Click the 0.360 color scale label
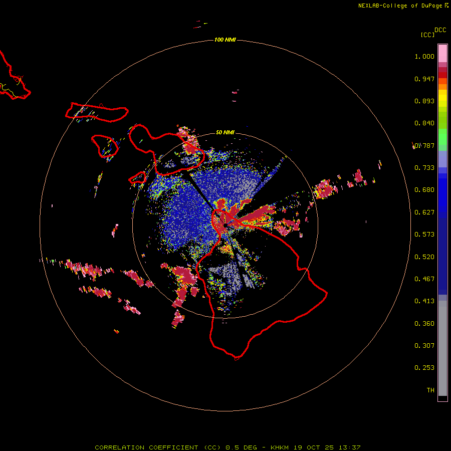 [x=424, y=324]
